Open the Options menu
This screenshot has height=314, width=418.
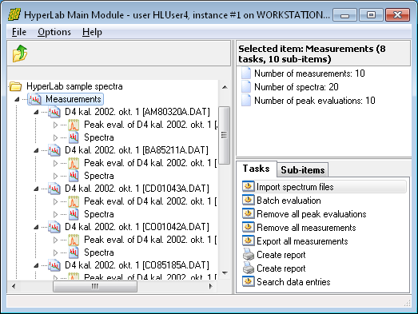(x=54, y=32)
